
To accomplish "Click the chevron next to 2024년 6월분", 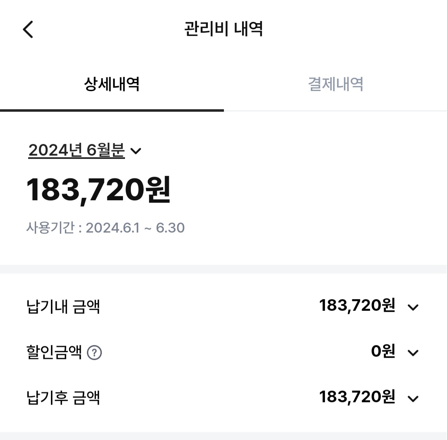I will pyautogui.click(x=136, y=151).
